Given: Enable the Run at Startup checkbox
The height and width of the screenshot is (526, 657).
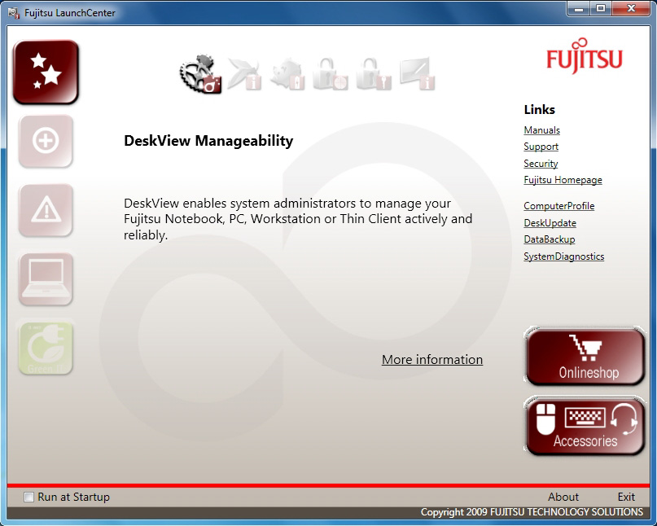Looking at the screenshot, I should (x=29, y=498).
